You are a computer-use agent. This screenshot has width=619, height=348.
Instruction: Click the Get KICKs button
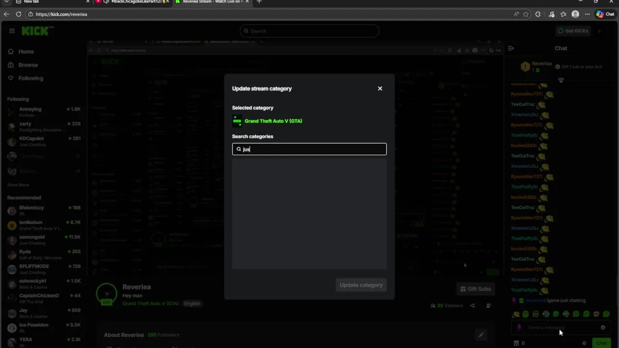pyautogui.click(x=573, y=31)
